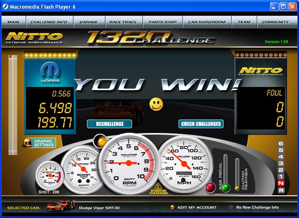The width and height of the screenshot is (299, 218).
Task: Click the RECHALLENGE button
Action: 109,124
